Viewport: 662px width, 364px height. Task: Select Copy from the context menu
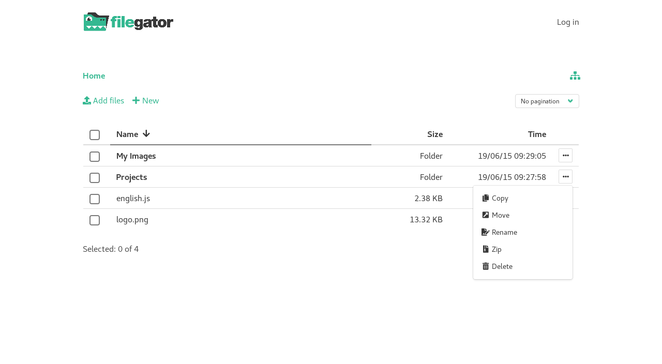[500, 198]
